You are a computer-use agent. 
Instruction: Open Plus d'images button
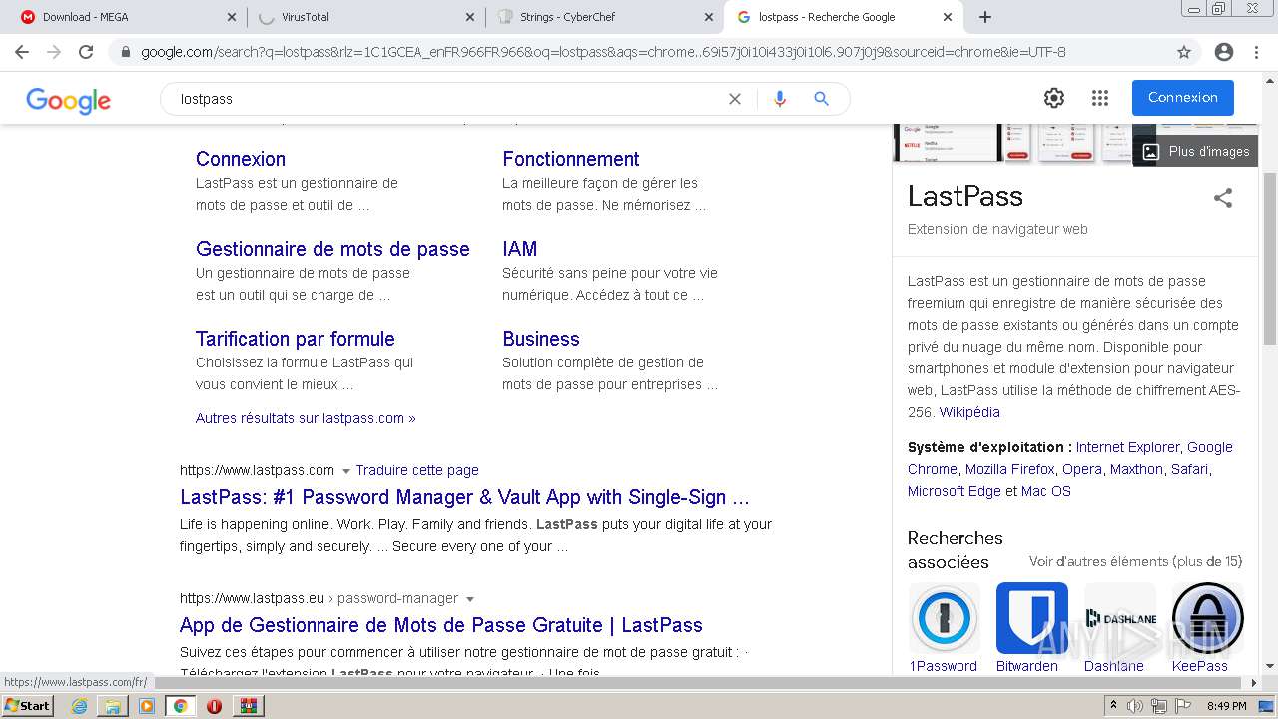[x=1196, y=152]
